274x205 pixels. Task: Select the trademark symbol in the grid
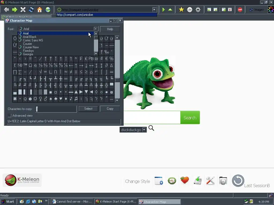click(25, 65)
